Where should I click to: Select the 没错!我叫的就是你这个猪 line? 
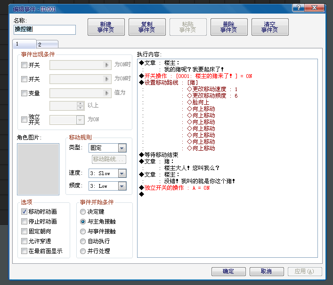pyautogui.click(x=199, y=181)
